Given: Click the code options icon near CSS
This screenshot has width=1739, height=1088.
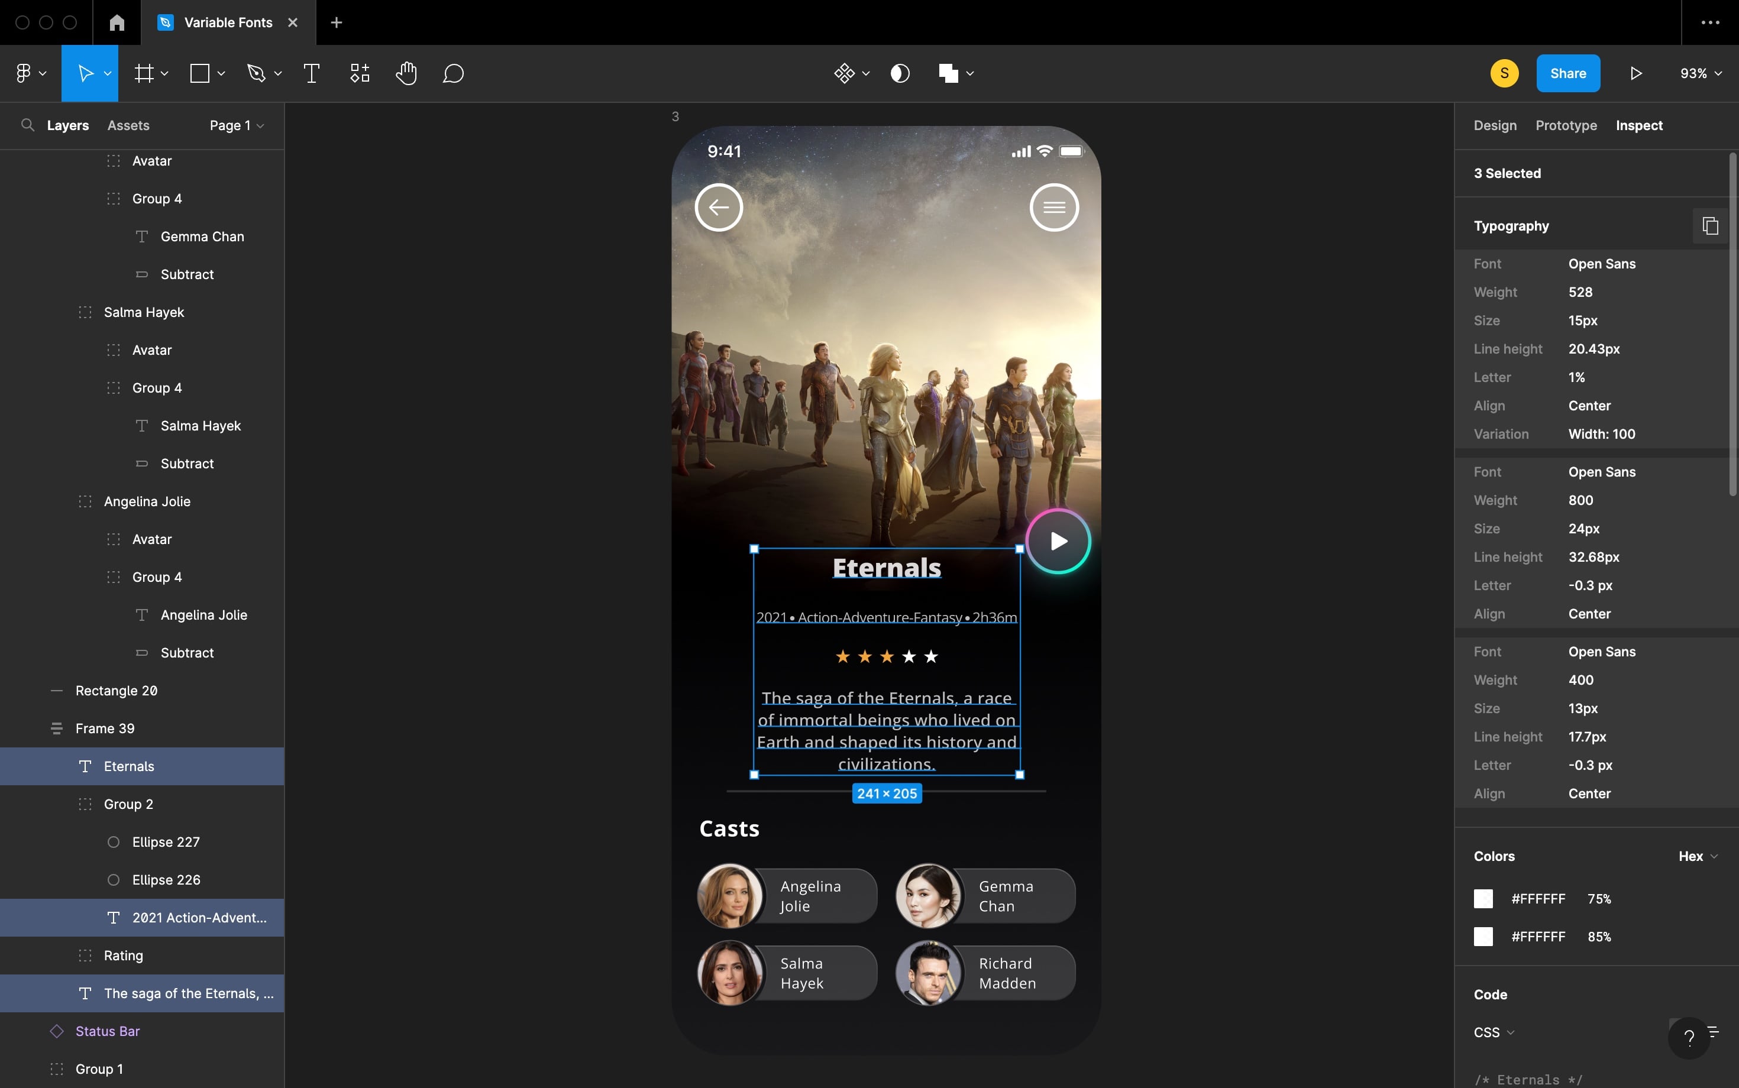Looking at the screenshot, I should coord(1714,1032).
